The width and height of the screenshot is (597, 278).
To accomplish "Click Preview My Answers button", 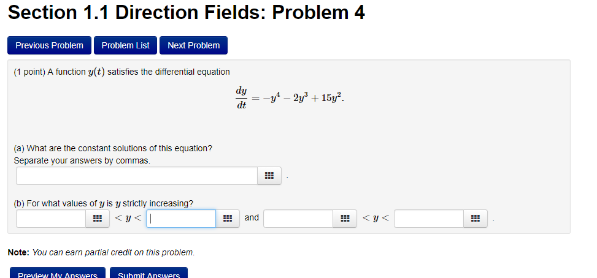I will pos(58,273).
